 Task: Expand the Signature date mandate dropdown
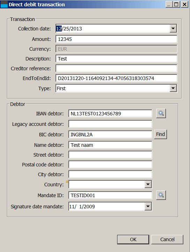[148, 206]
